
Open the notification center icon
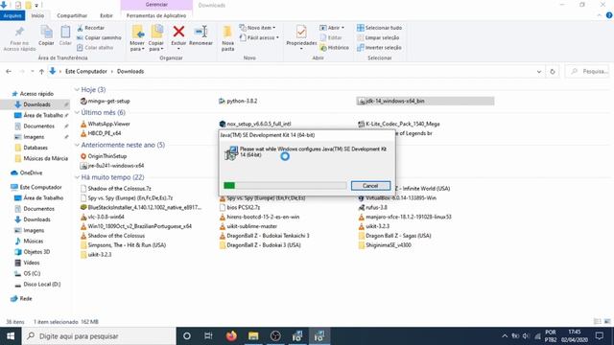pos(599,336)
